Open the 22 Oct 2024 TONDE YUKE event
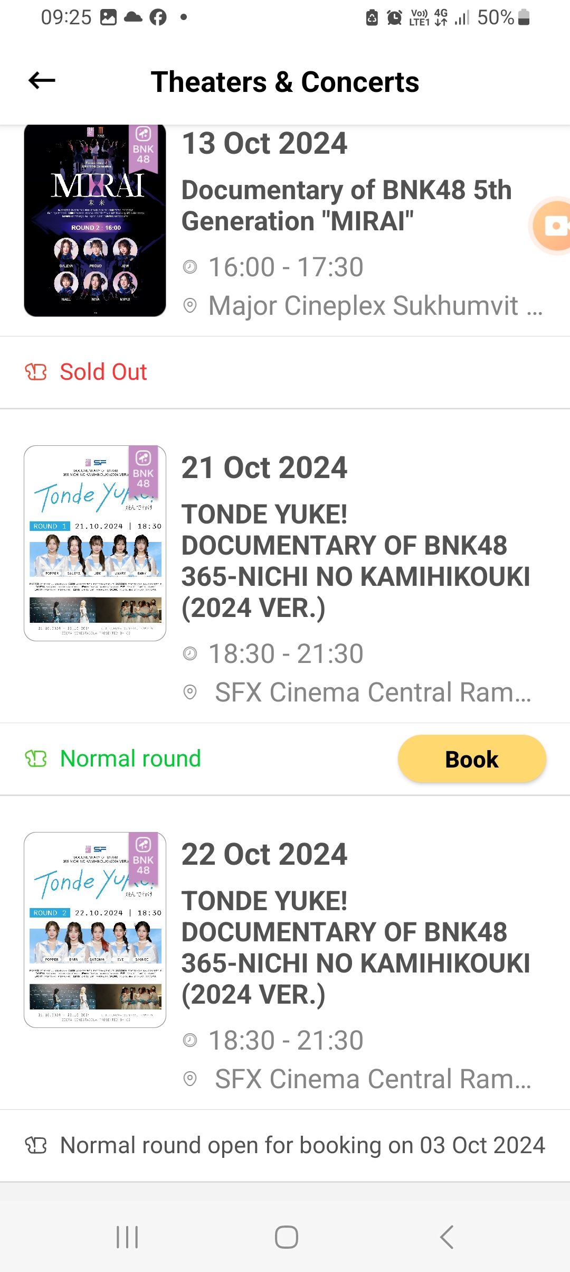Viewport: 570px width, 1272px height. [356, 947]
